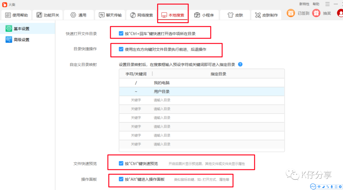Click 帮助 in the title bar
This screenshot has width=343, height=190.
click(316, 4)
